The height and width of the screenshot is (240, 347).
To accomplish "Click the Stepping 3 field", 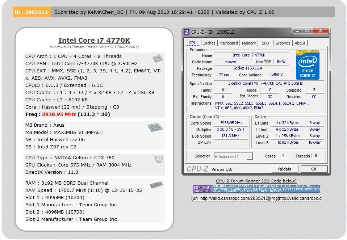I will pos(314,90).
